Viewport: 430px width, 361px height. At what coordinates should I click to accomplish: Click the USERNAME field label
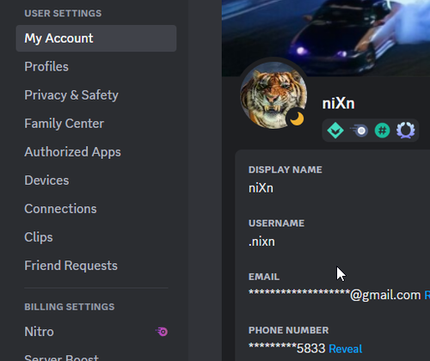(276, 223)
